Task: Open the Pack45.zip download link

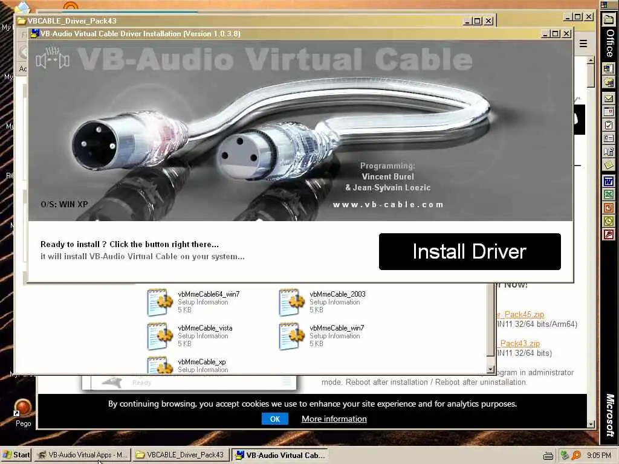Action: click(x=520, y=314)
